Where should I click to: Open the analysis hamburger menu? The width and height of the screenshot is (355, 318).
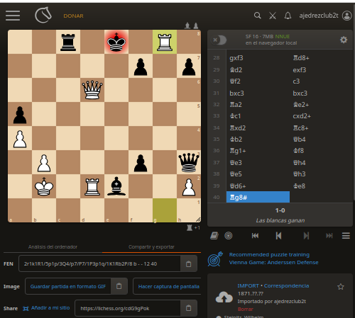click(346, 236)
